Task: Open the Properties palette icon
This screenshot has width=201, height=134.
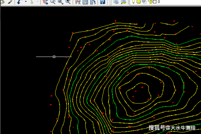Action: point(78,2)
